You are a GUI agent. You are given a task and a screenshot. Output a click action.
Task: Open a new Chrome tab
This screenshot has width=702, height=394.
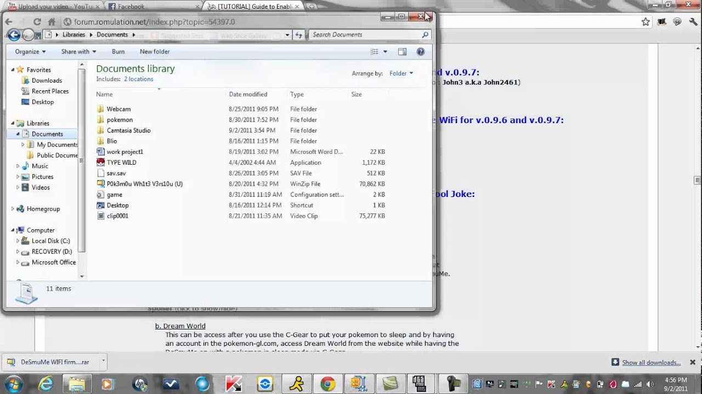point(312,7)
